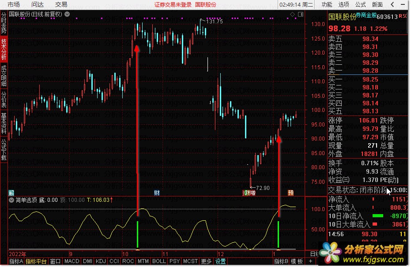Click the 日线 period selector
This screenshot has height=267, width=411.
click(314, 254)
